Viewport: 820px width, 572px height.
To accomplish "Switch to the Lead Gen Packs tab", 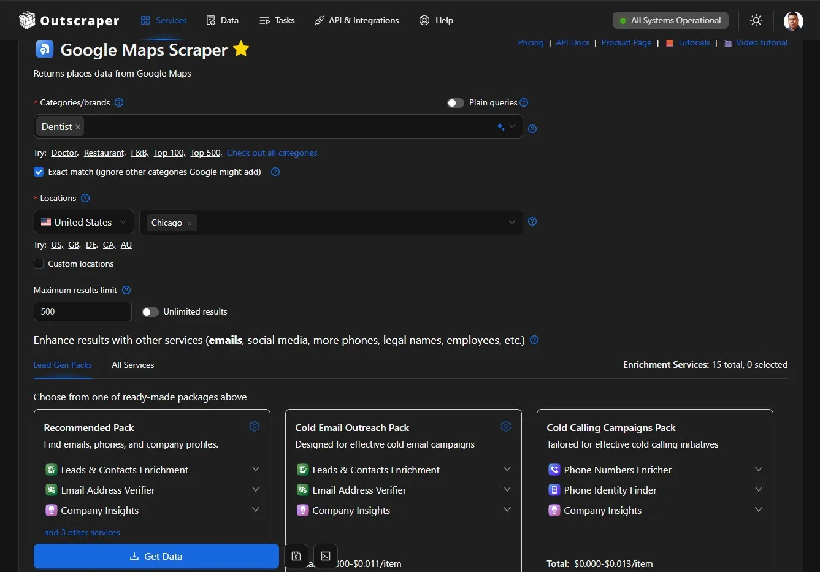I will (63, 365).
